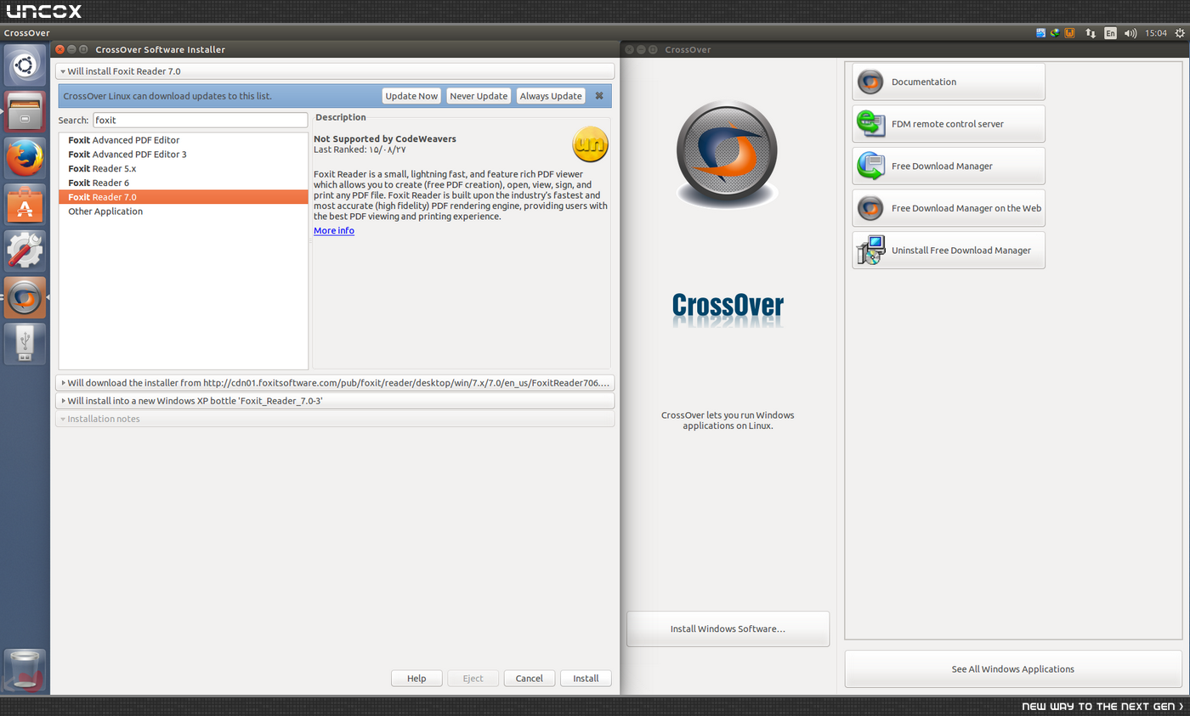
Task: Open System Settings from the dock
Action: coord(25,251)
